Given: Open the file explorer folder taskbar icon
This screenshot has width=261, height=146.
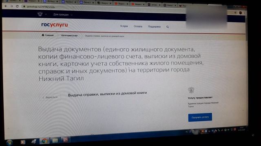Looking at the screenshot, I should coord(55,140).
